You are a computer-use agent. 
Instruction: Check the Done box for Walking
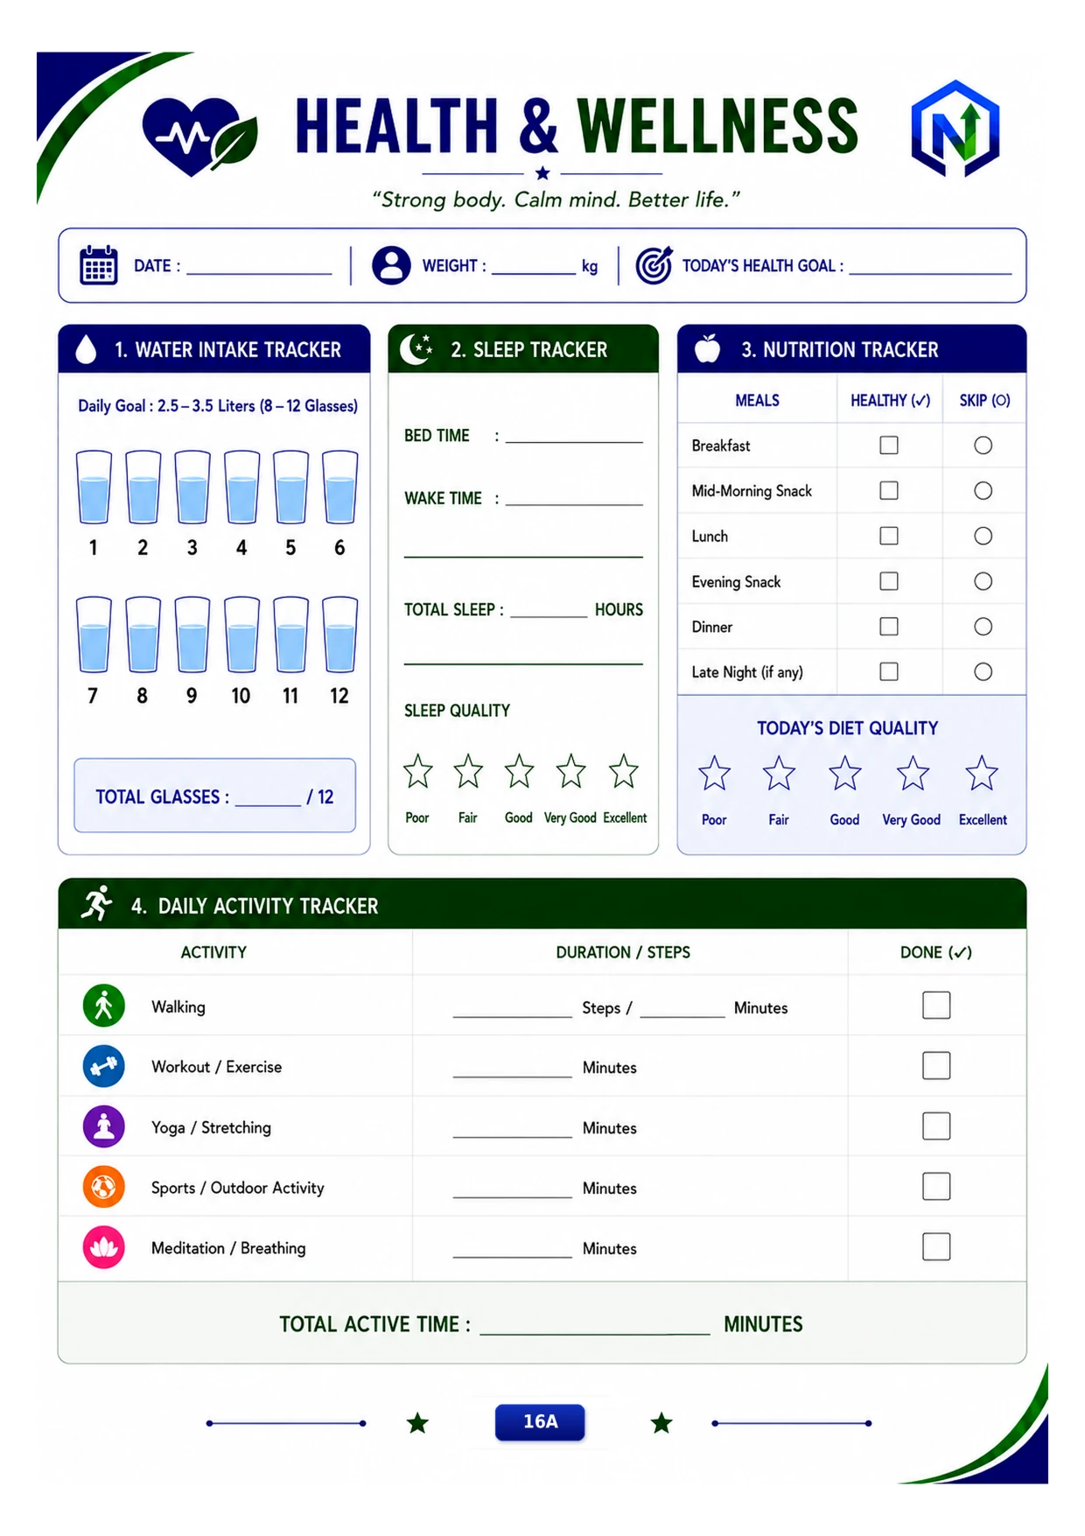(x=936, y=1005)
